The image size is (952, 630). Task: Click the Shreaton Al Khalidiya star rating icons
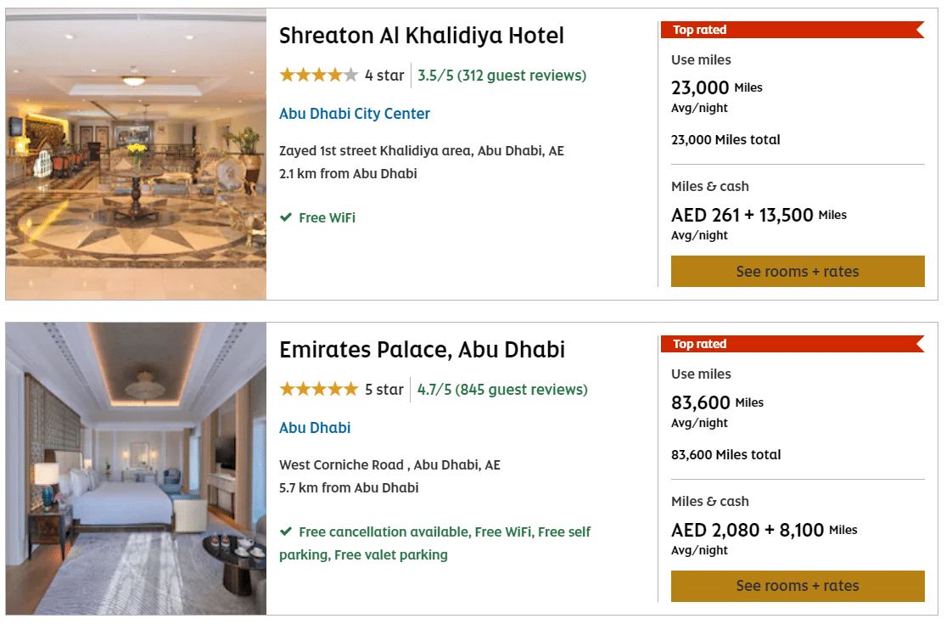318,76
